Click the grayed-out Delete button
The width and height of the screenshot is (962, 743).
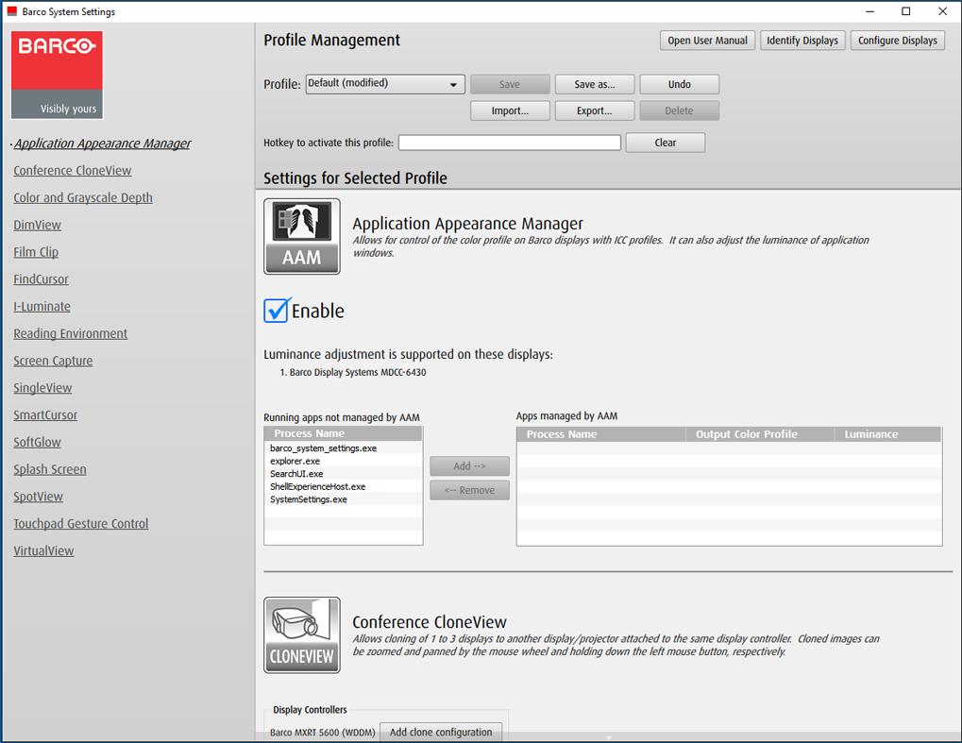point(679,110)
